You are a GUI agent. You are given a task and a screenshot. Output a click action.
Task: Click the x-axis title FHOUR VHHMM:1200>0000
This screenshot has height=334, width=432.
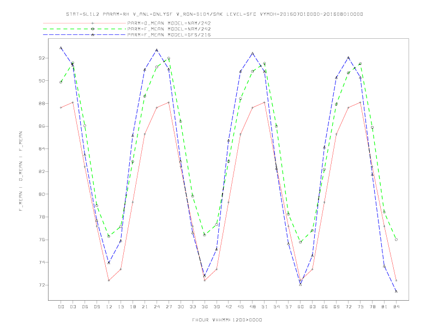click(x=227, y=320)
